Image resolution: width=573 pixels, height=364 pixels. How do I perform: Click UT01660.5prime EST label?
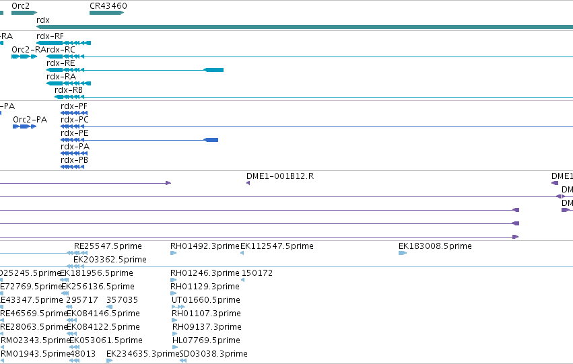pyautogui.click(x=206, y=300)
